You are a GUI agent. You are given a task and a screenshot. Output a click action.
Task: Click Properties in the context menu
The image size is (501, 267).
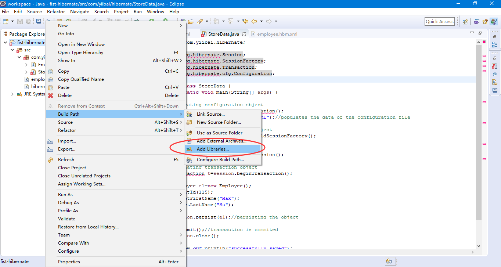(x=69, y=262)
